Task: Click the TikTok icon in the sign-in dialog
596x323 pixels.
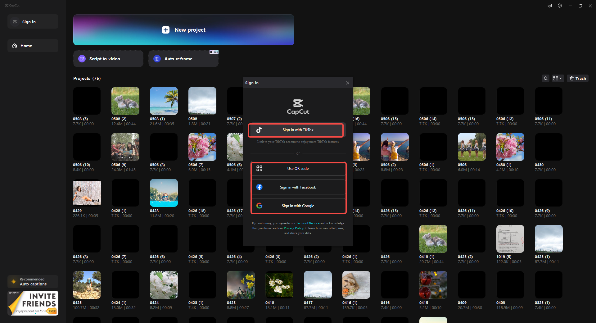Action: (260, 130)
